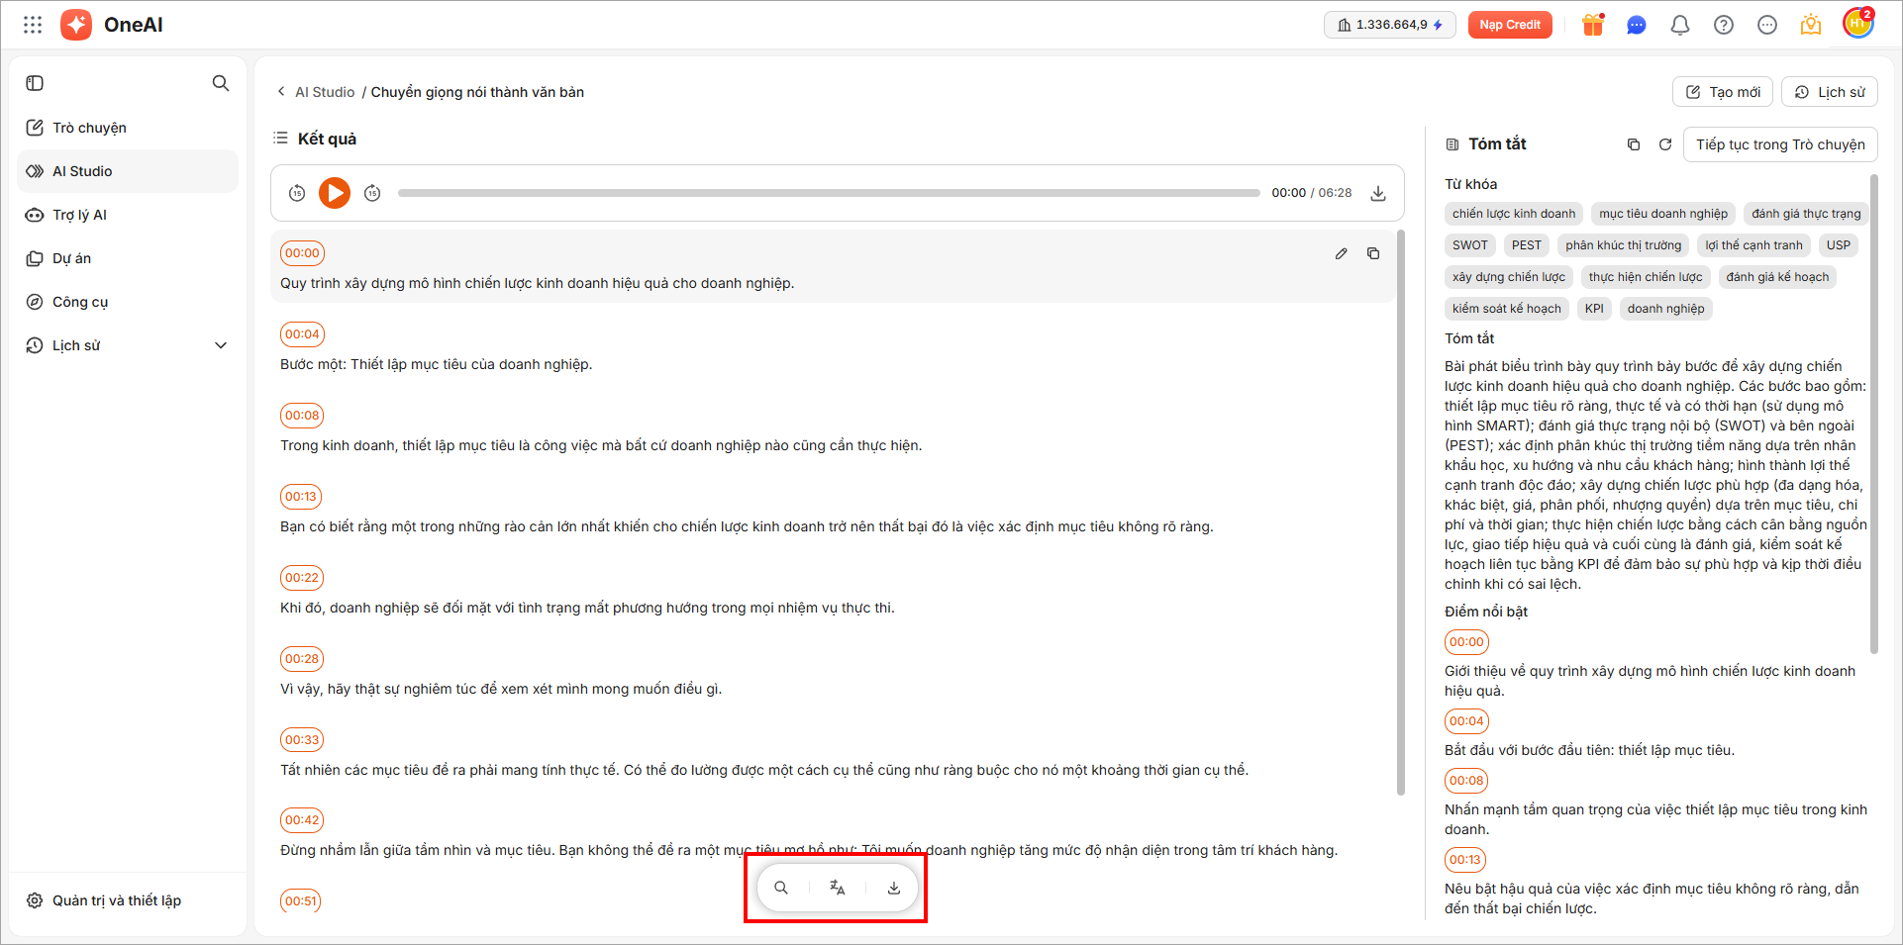Search the transcript from the floating toolbar

[x=781, y=888]
